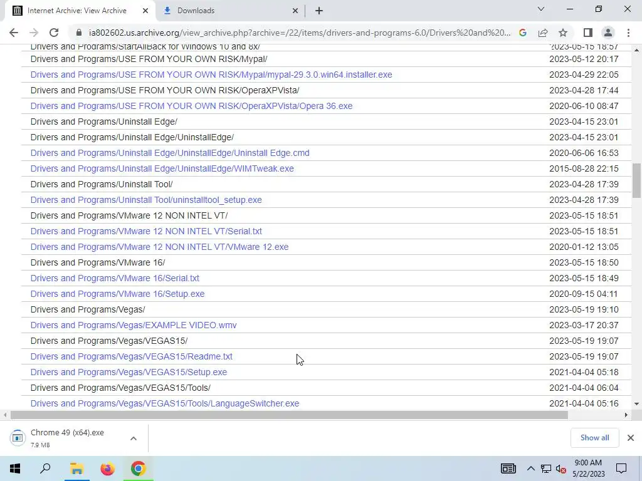Download mypal-29.3.0.win64.installer.exe link
This screenshot has width=642, height=481.
point(211,75)
